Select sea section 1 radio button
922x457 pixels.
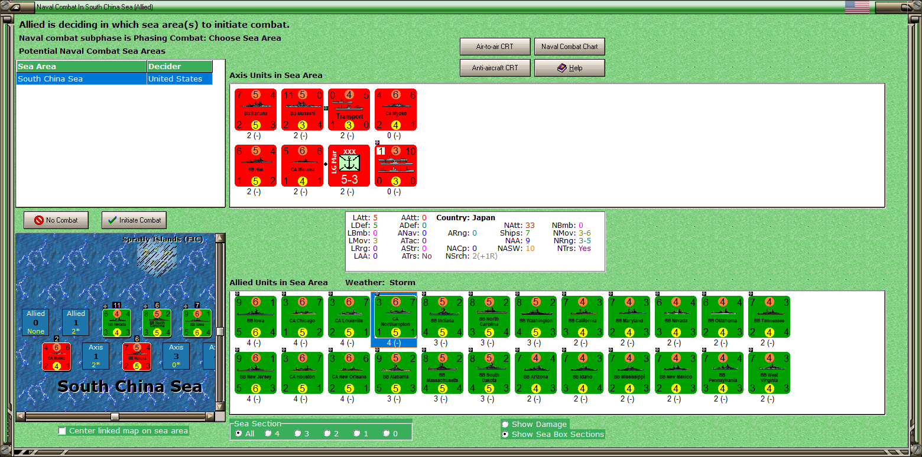pyautogui.click(x=357, y=433)
